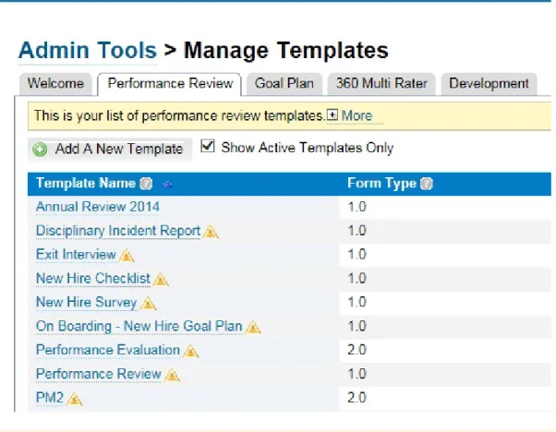556x432 pixels.
Task: Click warning icon next to Exit Interview
Action: point(127,256)
